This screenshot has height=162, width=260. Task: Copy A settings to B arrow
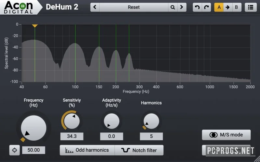coord(228,7)
